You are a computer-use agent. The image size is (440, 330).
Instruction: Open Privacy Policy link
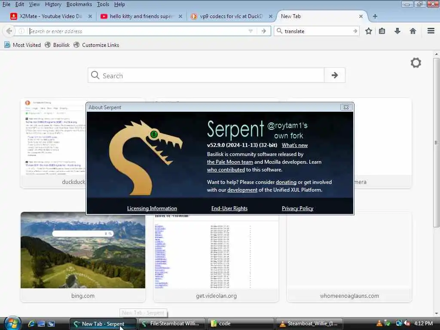pos(297,208)
